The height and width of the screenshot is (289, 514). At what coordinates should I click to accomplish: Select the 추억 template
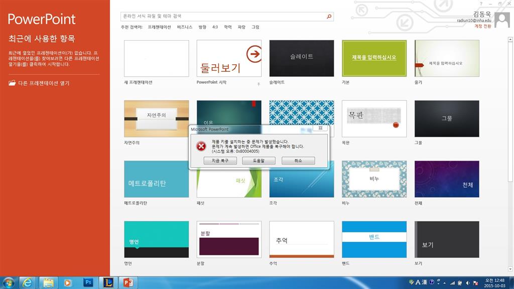tap(302, 239)
